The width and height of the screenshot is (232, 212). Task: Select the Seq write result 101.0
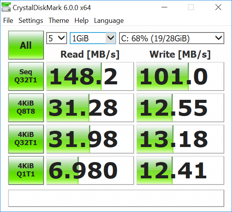(180, 76)
